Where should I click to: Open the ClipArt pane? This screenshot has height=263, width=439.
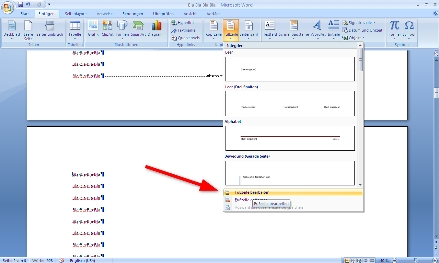click(x=107, y=30)
